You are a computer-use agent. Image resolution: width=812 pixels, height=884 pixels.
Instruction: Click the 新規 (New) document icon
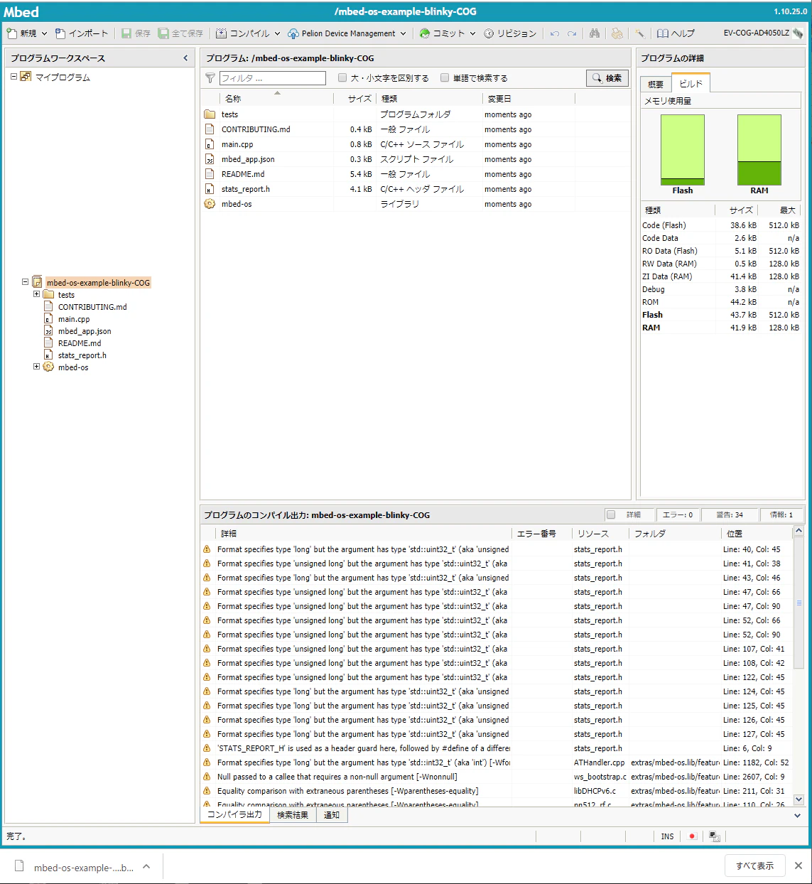pyautogui.click(x=12, y=33)
